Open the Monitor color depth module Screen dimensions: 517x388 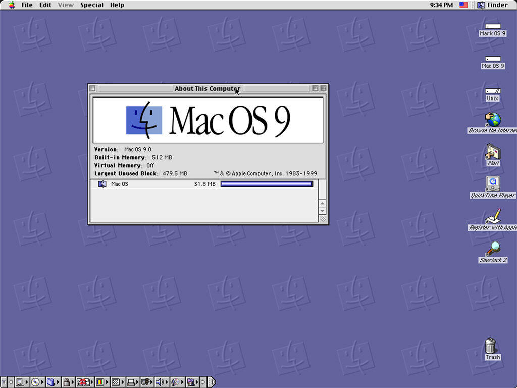(x=102, y=382)
